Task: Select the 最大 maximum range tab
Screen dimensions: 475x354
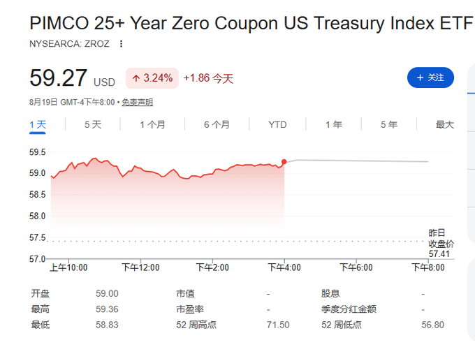Action: pos(445,124)
